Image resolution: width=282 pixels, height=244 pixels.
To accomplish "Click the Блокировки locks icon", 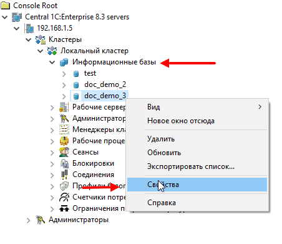I will pyautogui.click(x=64, y=163).
